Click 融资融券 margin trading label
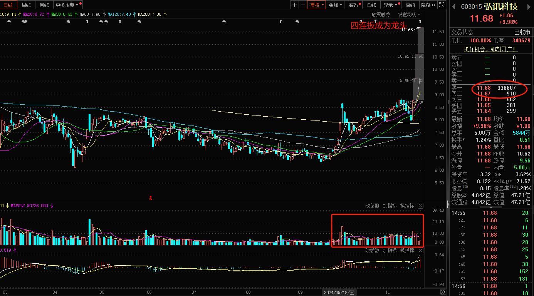Screen dimensions: 534x296 pyautogui.click(x=381, y=14)
